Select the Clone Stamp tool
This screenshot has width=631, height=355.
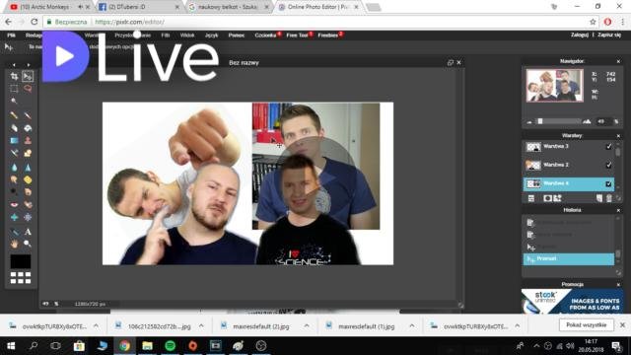click(x=28, y=140)
